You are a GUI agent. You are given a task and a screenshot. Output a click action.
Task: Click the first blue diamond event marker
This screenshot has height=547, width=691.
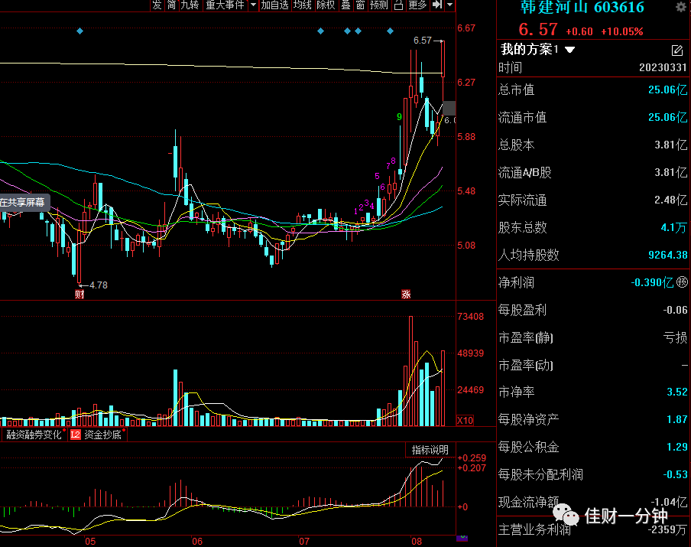[79, 31]
